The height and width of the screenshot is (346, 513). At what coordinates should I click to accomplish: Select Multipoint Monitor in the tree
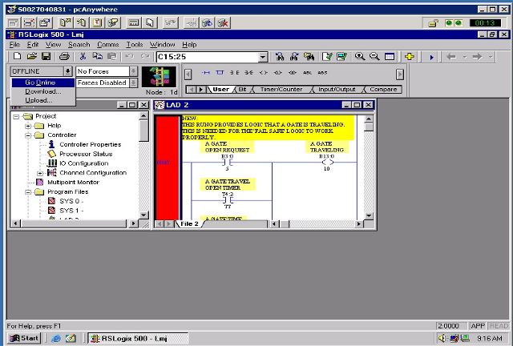point(73,182)
